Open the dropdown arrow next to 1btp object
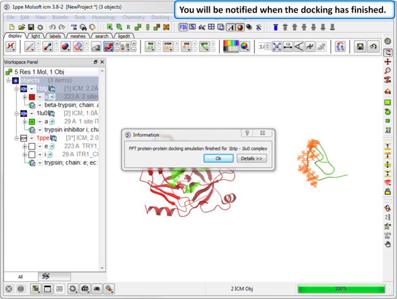This screenshot has width=397, height=299. (32, 89)
